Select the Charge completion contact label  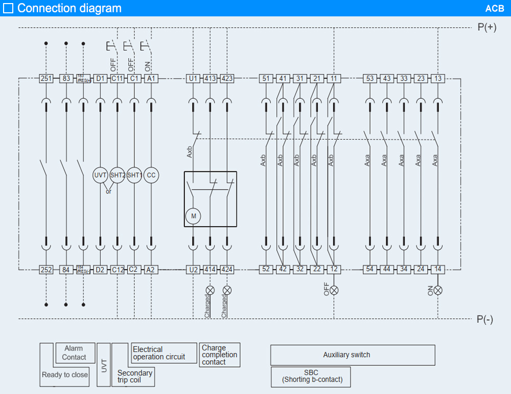[219, 355]
